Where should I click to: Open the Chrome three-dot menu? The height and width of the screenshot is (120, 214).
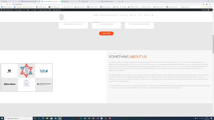[212, 4]
